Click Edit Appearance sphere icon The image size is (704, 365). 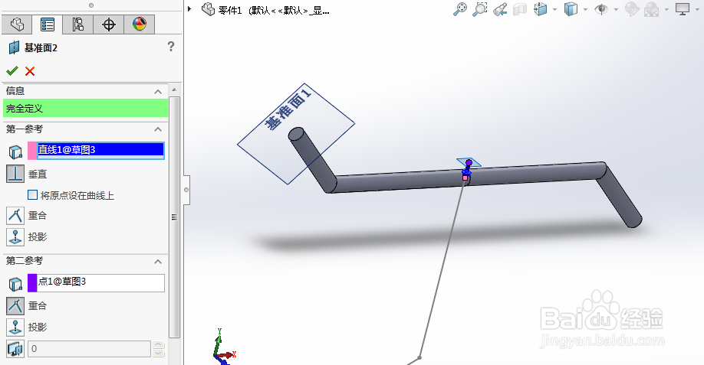pos(632,9)
